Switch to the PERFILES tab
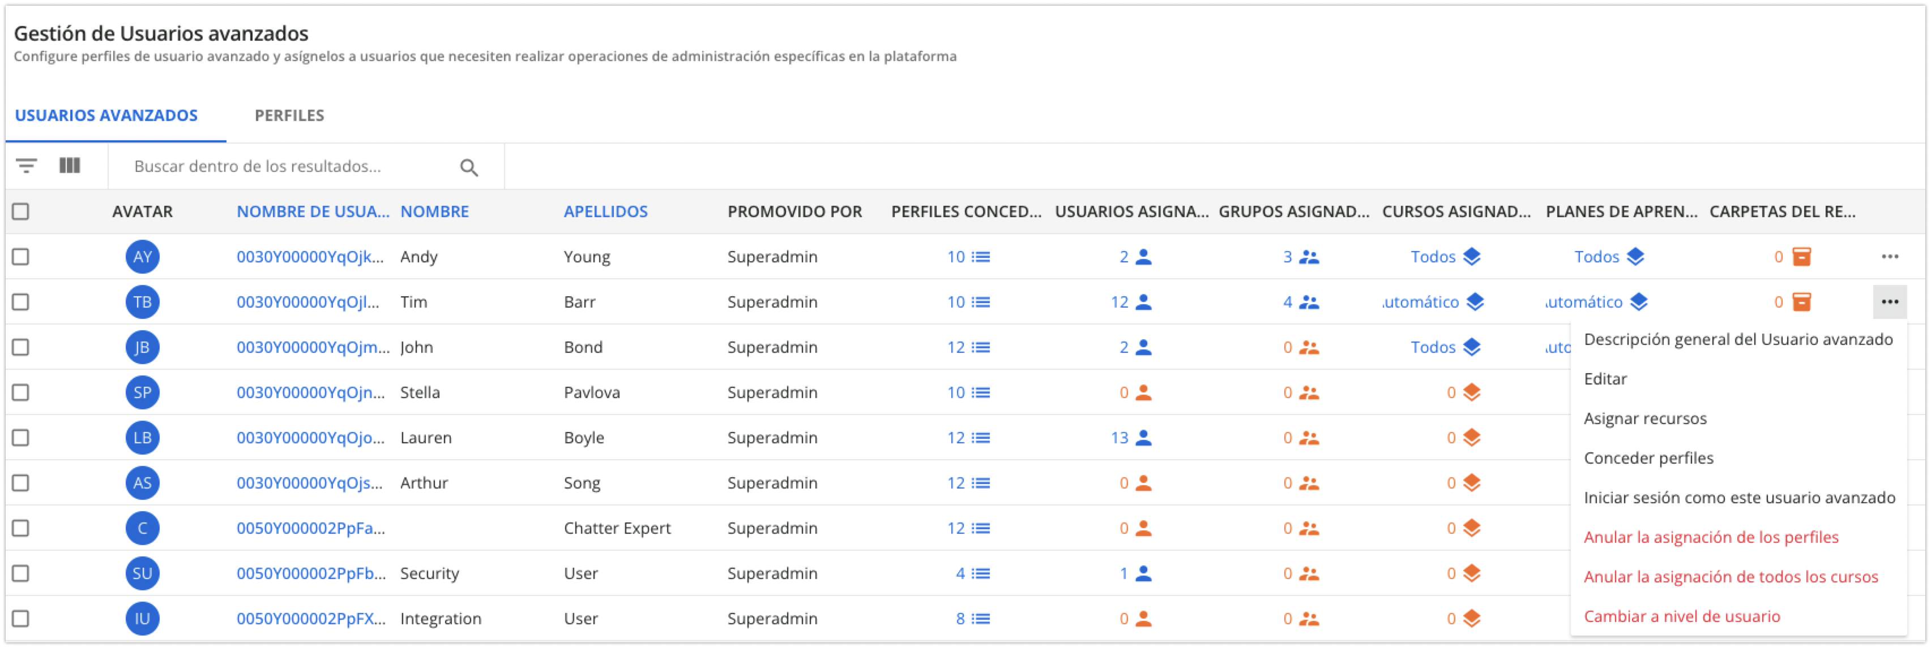This screenshot has width=1931, height=648. tap(289, 116)
